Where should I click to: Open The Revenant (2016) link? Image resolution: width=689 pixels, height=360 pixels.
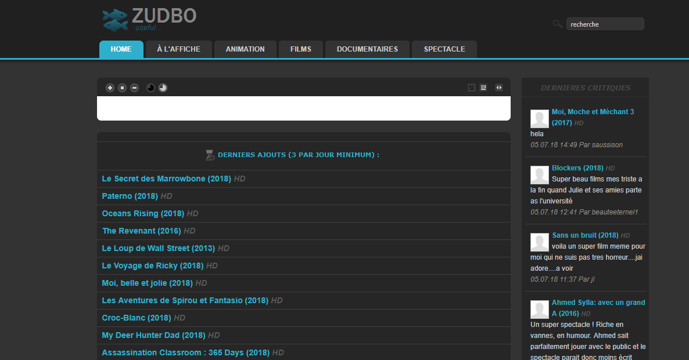pyautogui.click(x=142, y=231)
